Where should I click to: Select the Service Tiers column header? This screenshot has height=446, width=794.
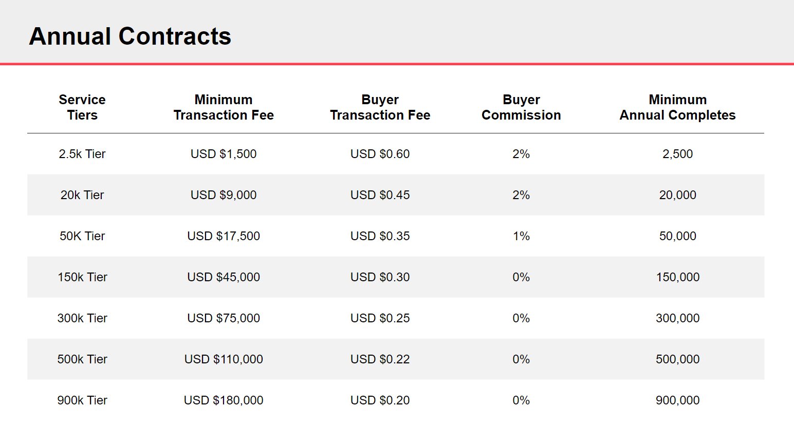click(82, 107)
